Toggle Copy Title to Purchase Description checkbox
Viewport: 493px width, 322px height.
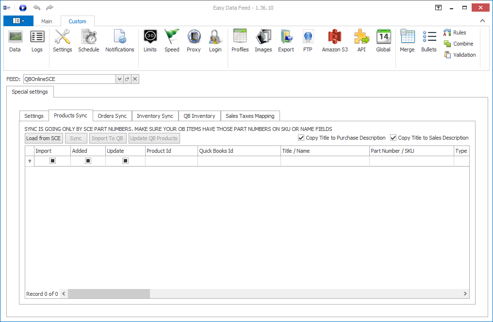301,138
